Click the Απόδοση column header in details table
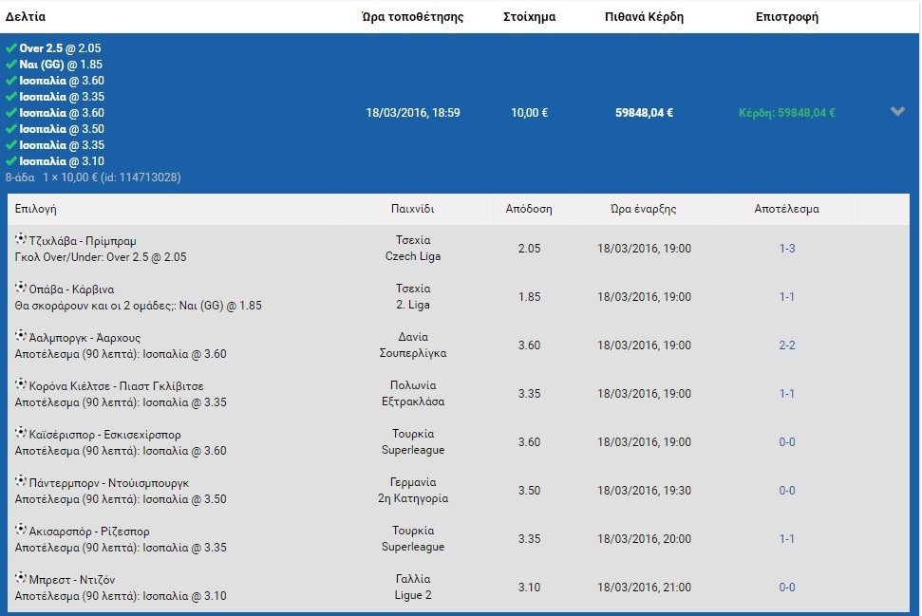The width and height of the screenshot is (922, 616). (x=529, y=209)
